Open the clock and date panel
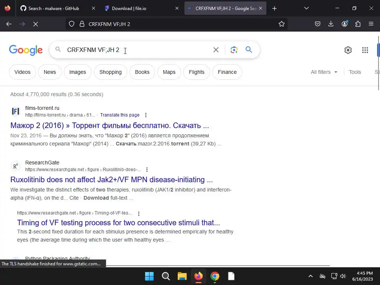Image resolution: width=380 pixels, height=285 pixels. pos(362,276)
